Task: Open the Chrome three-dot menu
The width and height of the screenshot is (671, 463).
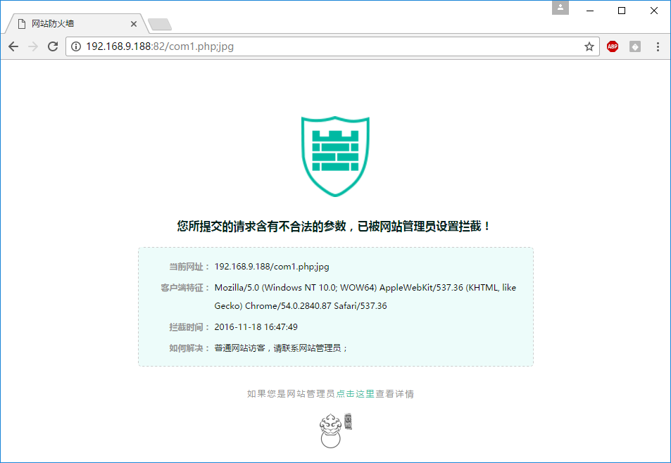Action: coord(658,46)
